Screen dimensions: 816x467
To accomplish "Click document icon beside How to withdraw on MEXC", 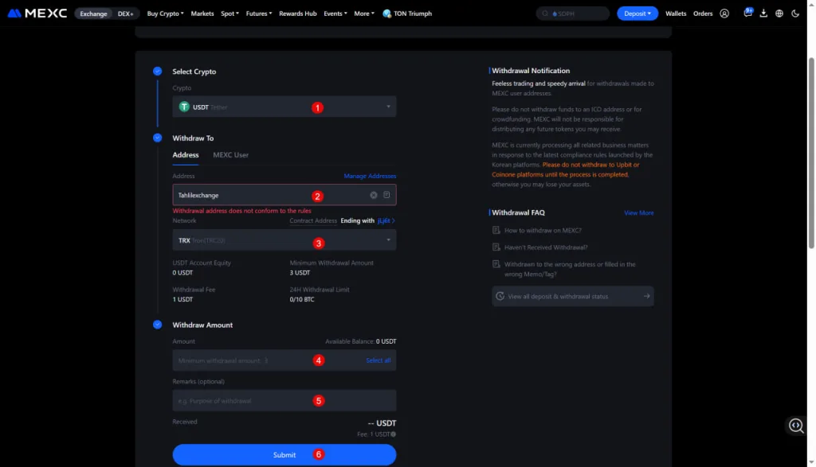I will [x=496, y=230].
